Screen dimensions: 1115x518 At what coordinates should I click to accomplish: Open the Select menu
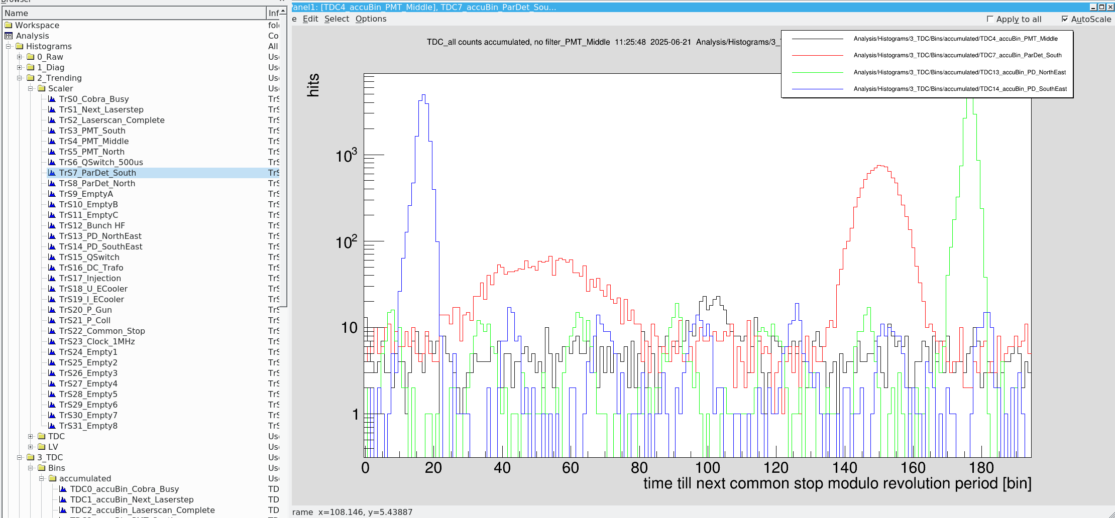pyautogui.click(x=337, y=19)
